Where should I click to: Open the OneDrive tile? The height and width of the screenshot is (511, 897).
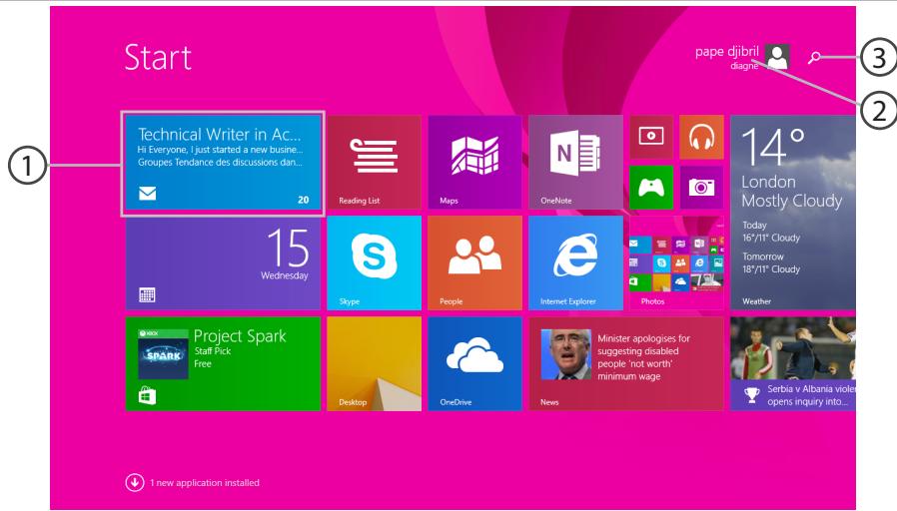pyautogui.click(x=474, y=364)
